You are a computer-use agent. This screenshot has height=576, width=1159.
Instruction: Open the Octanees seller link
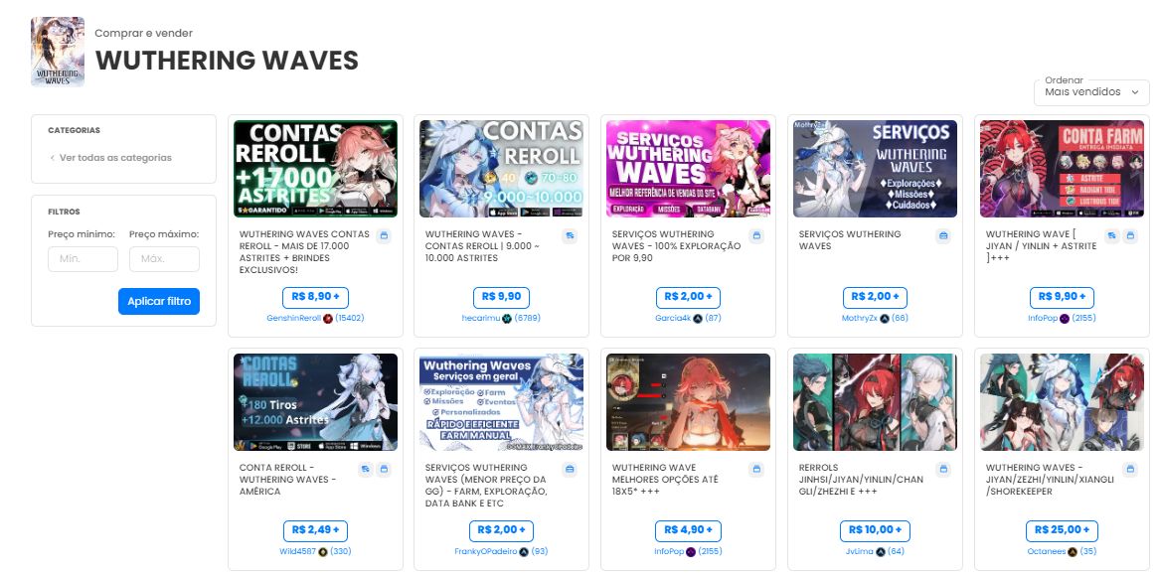coord(1046,551)
